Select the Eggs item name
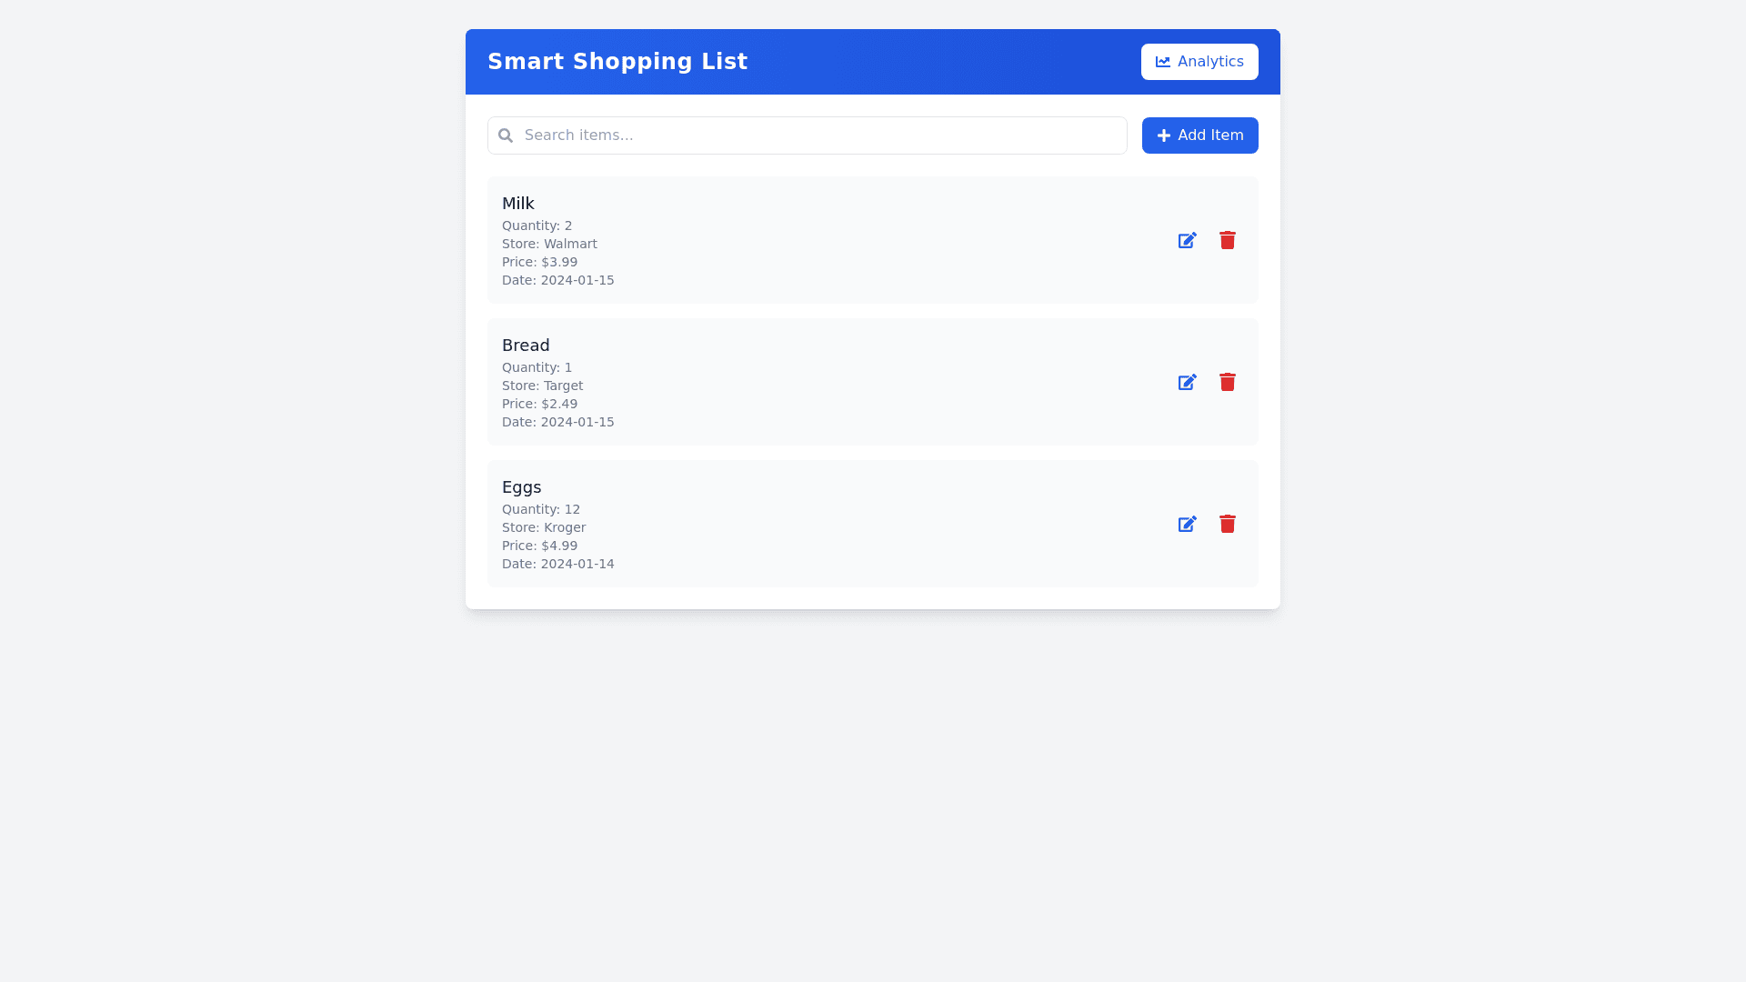This screenshot has height=982, width=1746. tap(521, 487)
